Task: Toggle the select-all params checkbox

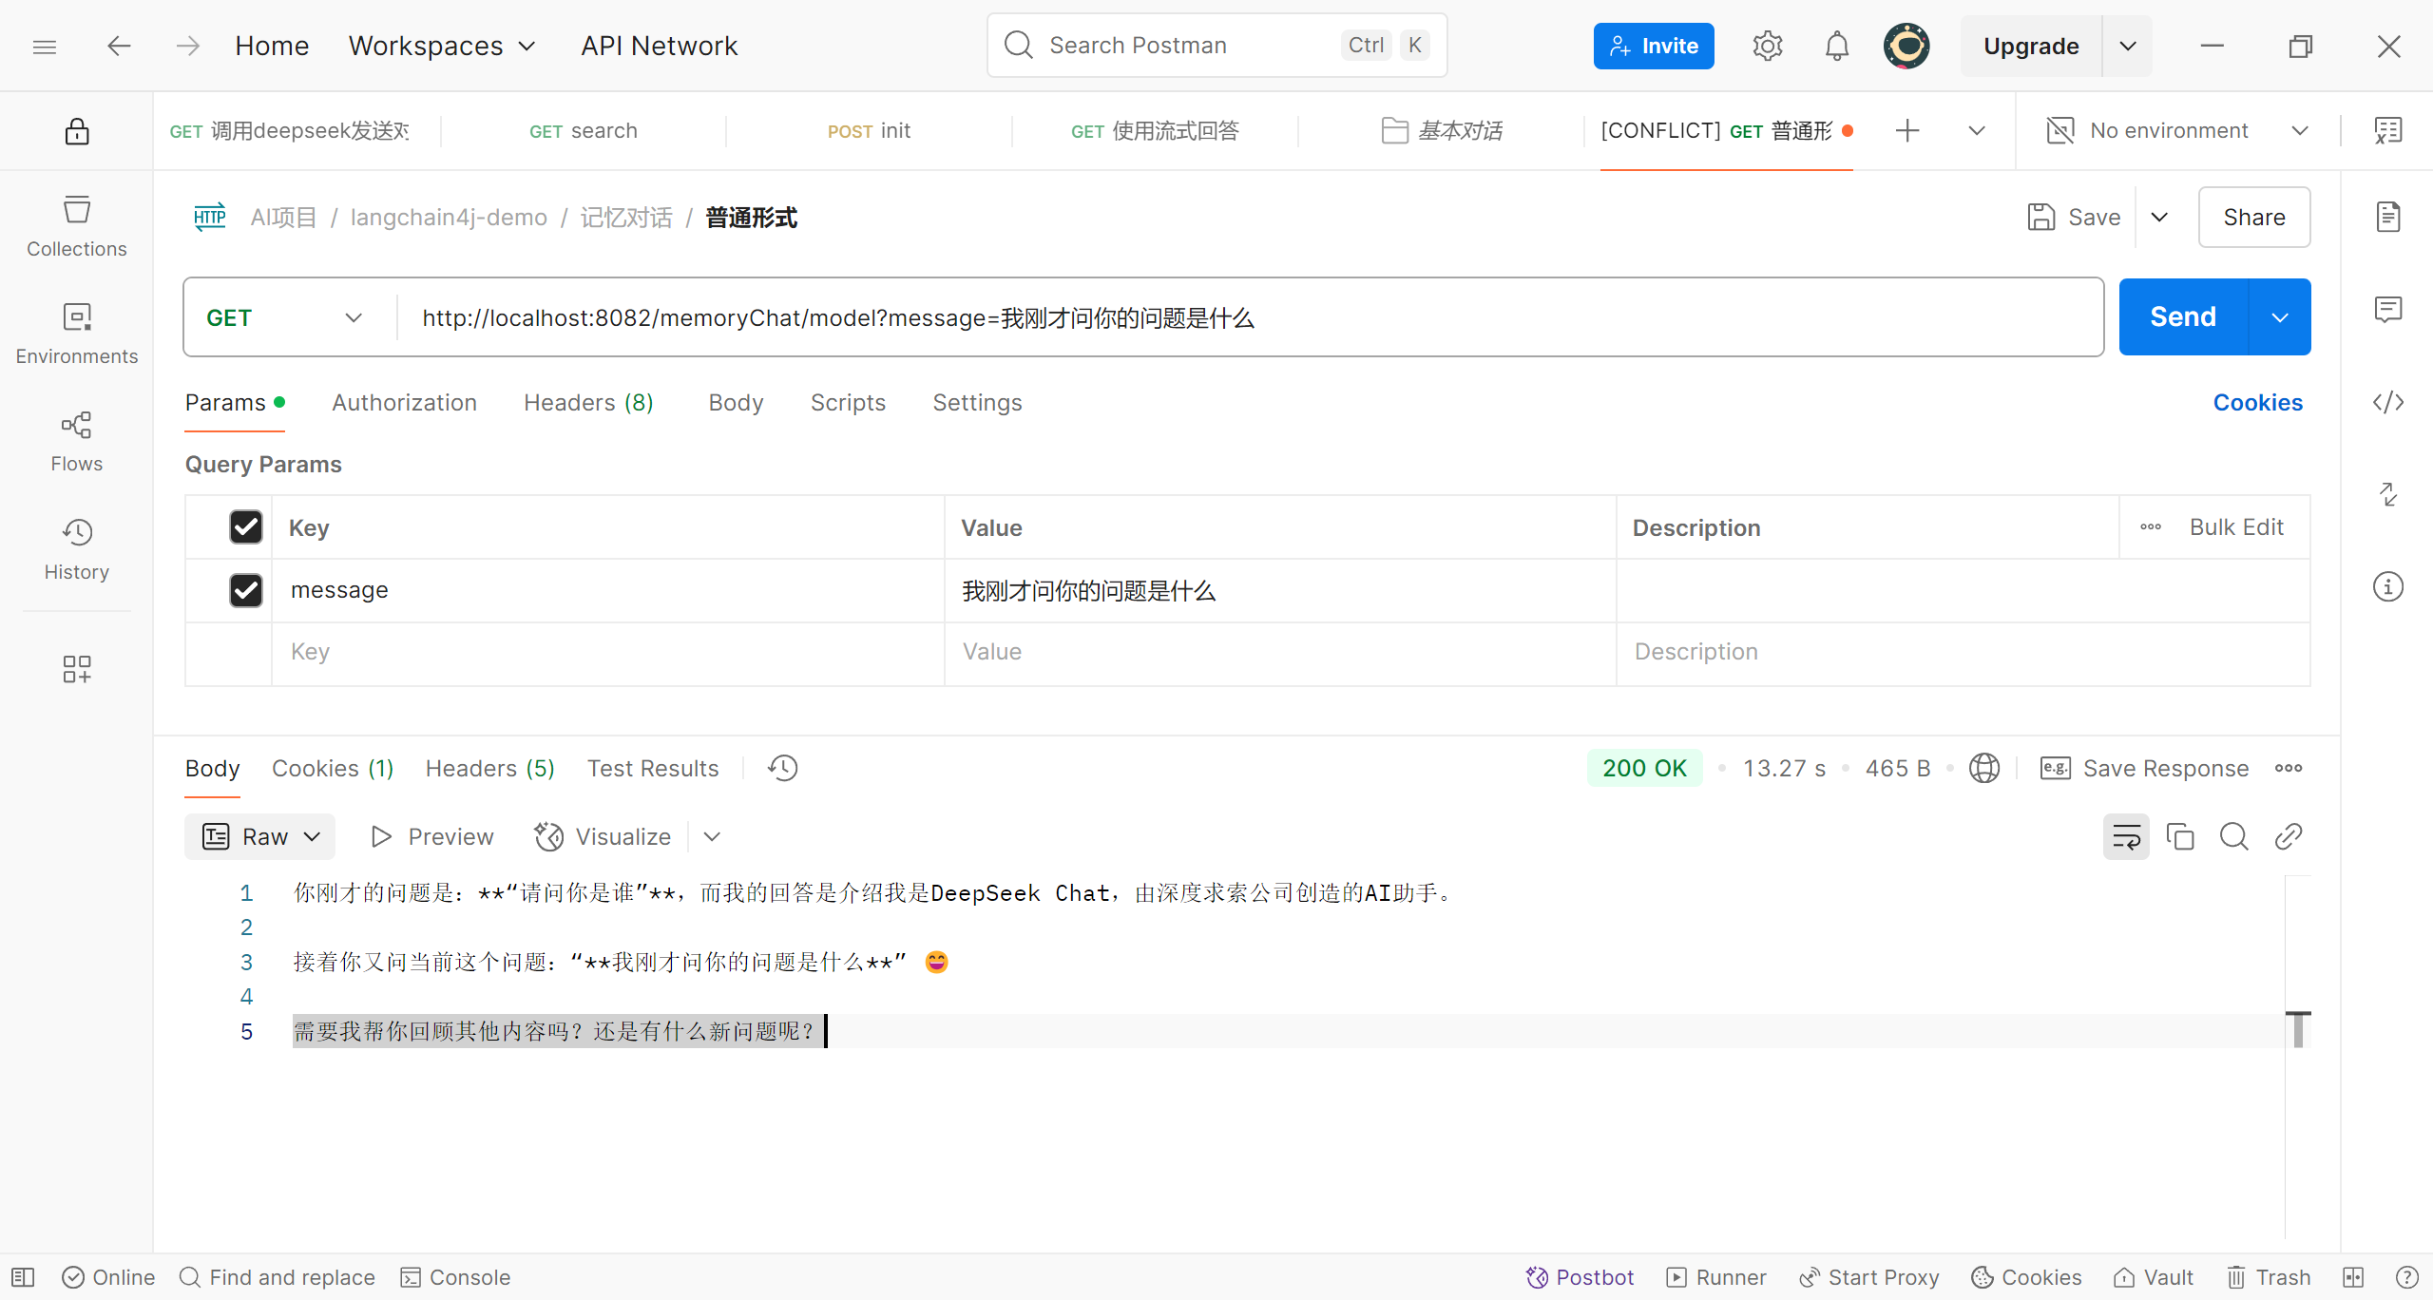Action: click(246, 526)
